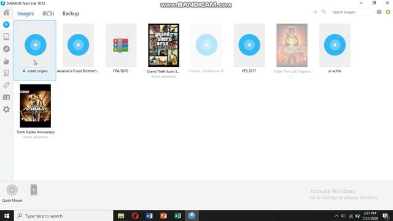Click the network signal tray icon

(x=351, y=216)
